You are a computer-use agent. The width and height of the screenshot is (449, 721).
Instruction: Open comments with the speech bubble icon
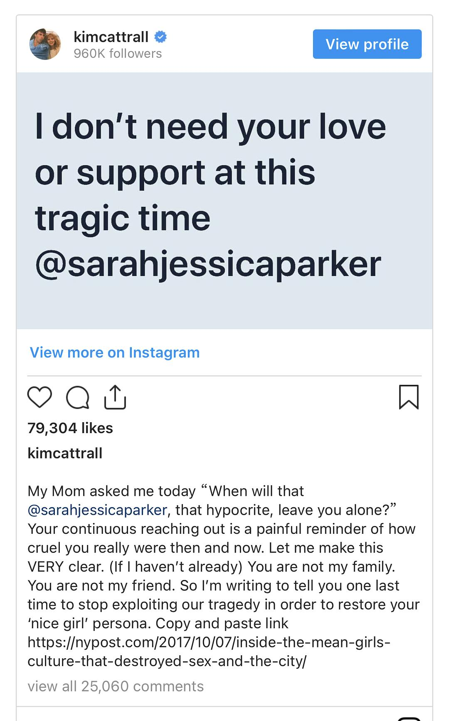tap(78, 397)
